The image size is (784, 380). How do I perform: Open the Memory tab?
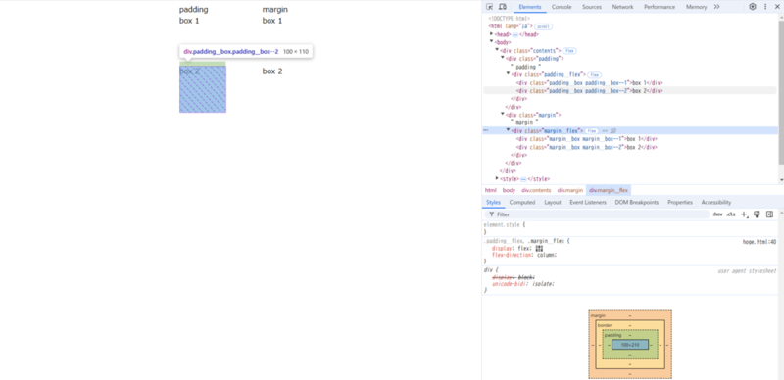tap(696, 7)
